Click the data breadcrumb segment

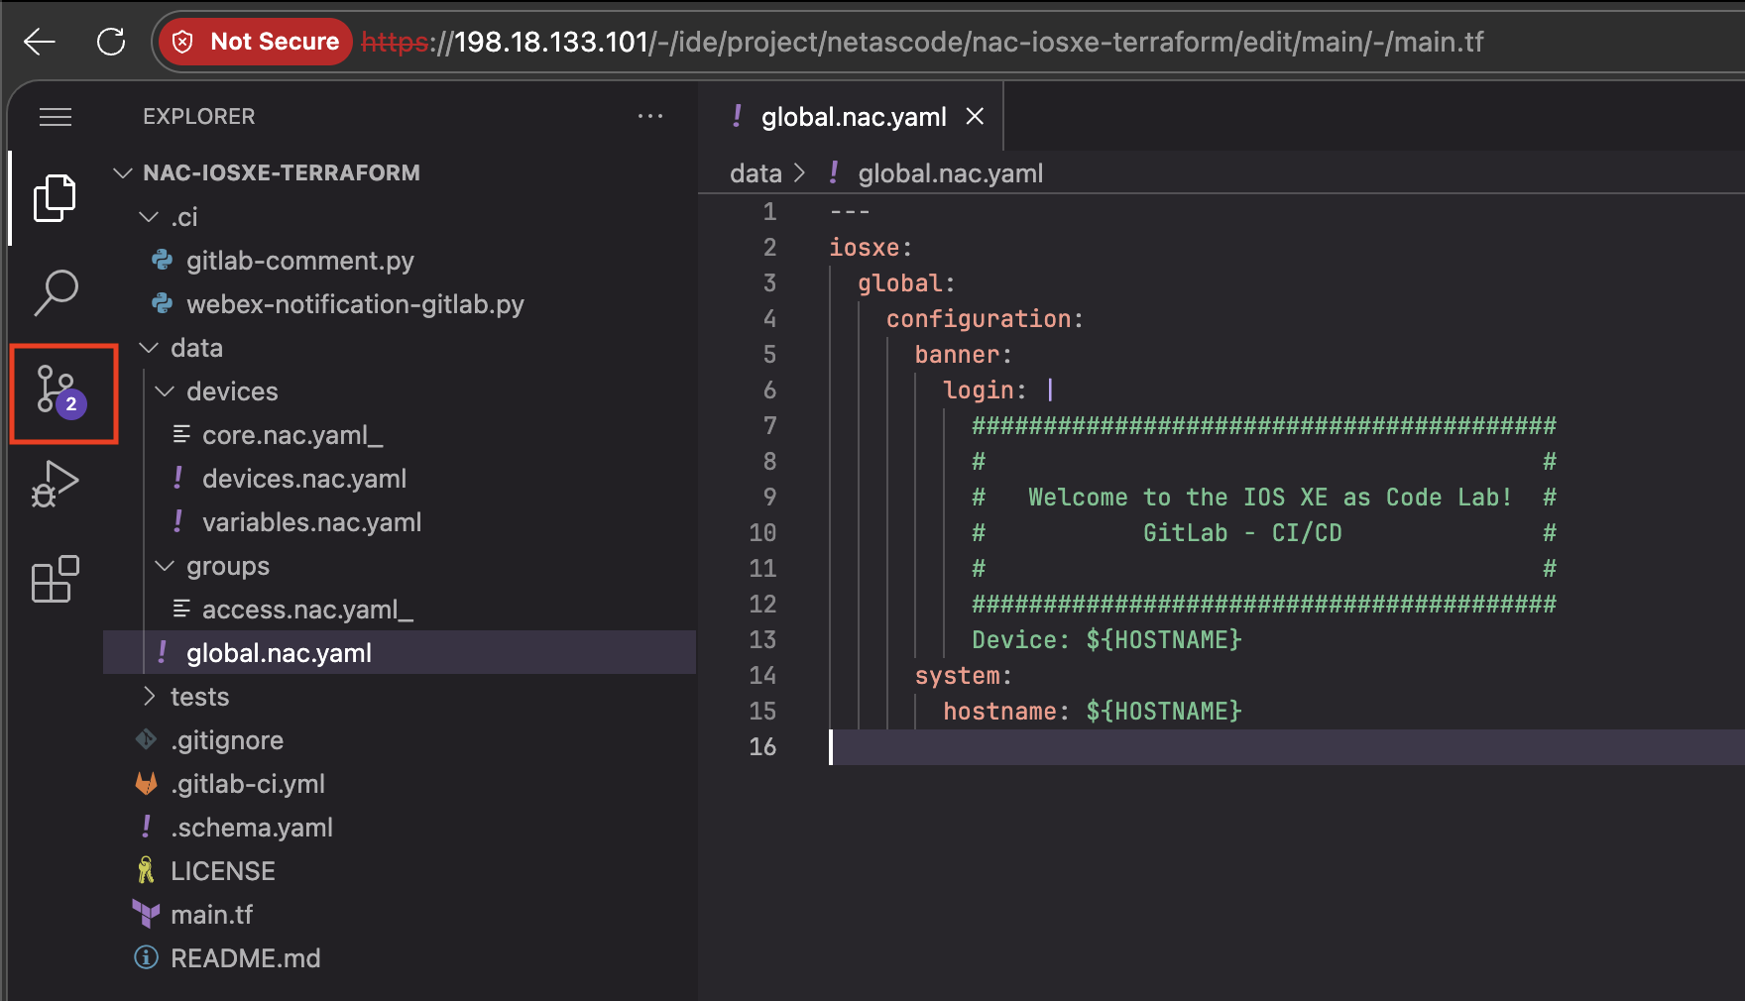(x=756, y=173)
